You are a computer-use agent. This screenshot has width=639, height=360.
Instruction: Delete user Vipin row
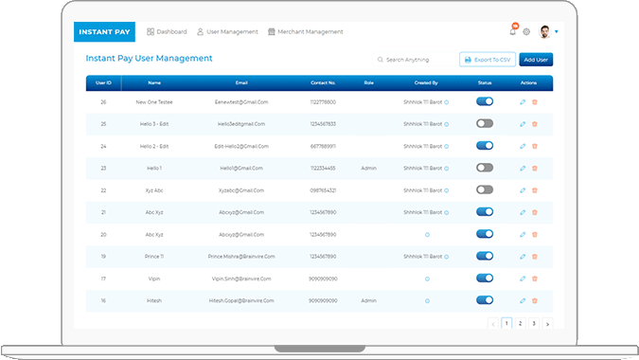(535, 279)
